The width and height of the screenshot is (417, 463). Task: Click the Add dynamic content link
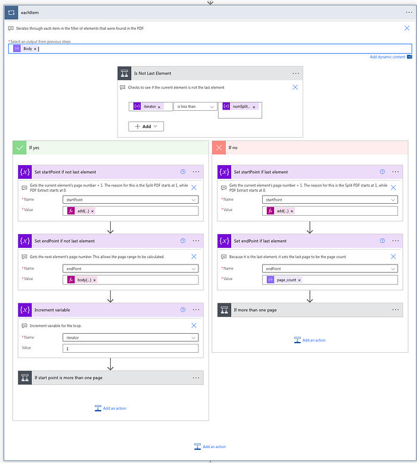[x=387, y=57]
